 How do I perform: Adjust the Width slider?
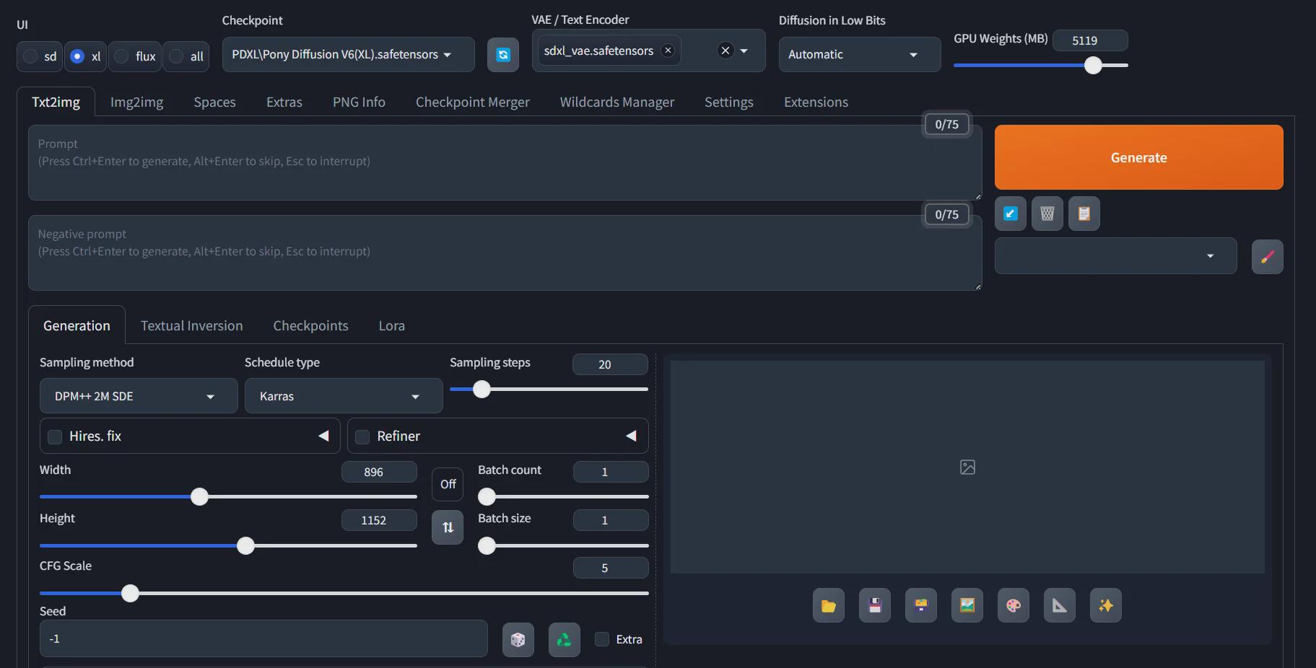[228, 496]
